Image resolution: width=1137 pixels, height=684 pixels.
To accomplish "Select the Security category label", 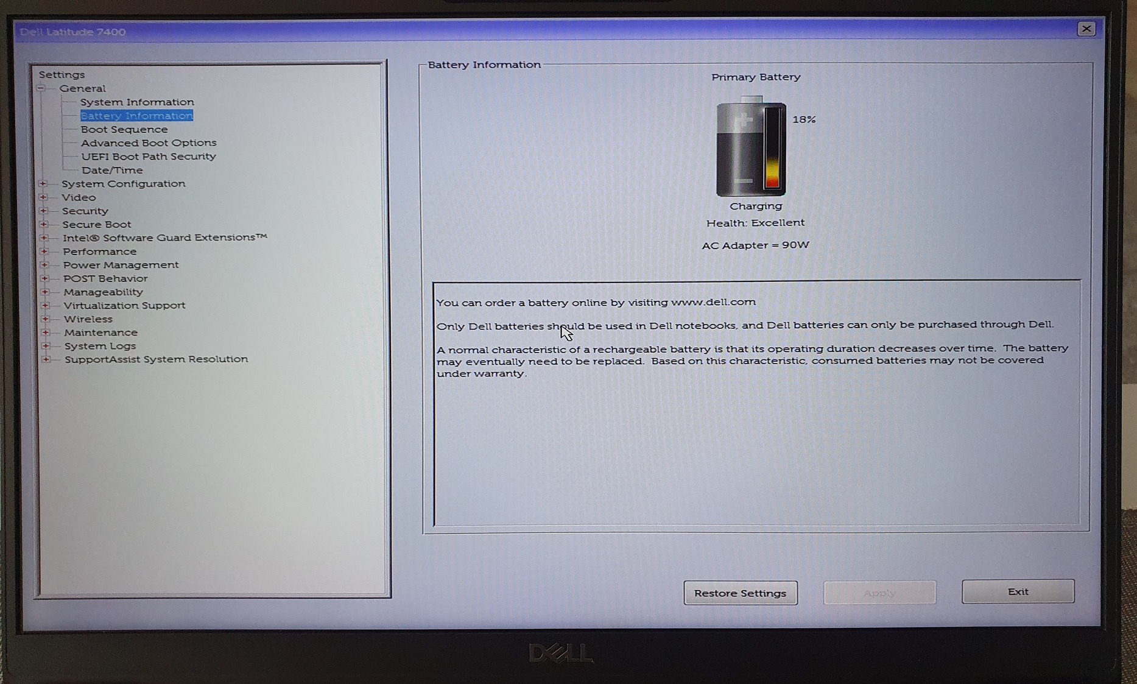I will (85, 211).
